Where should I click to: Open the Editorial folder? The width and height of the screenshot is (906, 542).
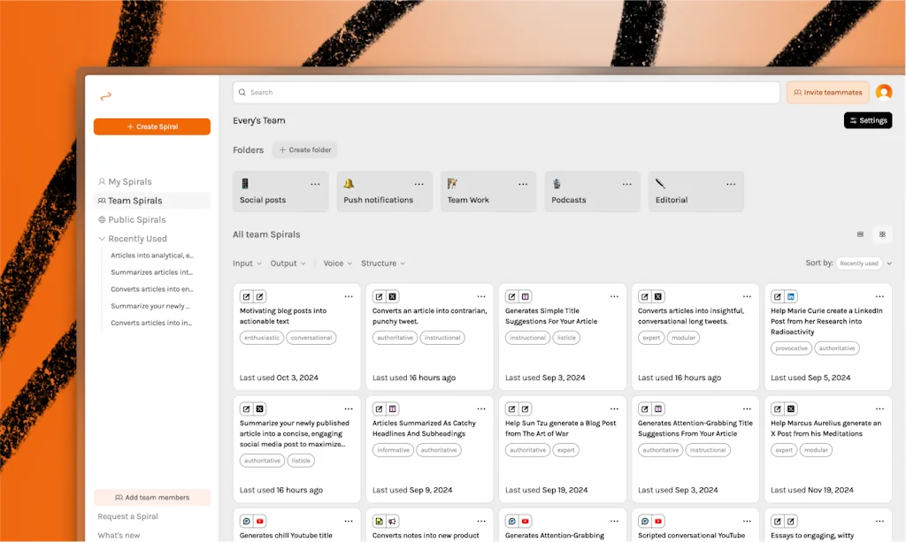(695, 192)
